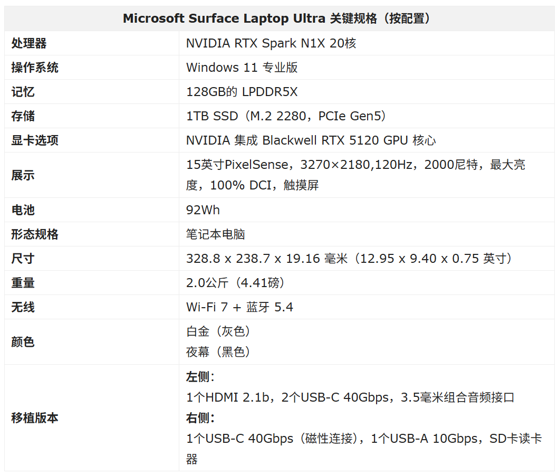This screenshot has width=558, height=475.
Task: Click the 右侧 ports heading
Action: pyautogui.click(x=200, y=418)
